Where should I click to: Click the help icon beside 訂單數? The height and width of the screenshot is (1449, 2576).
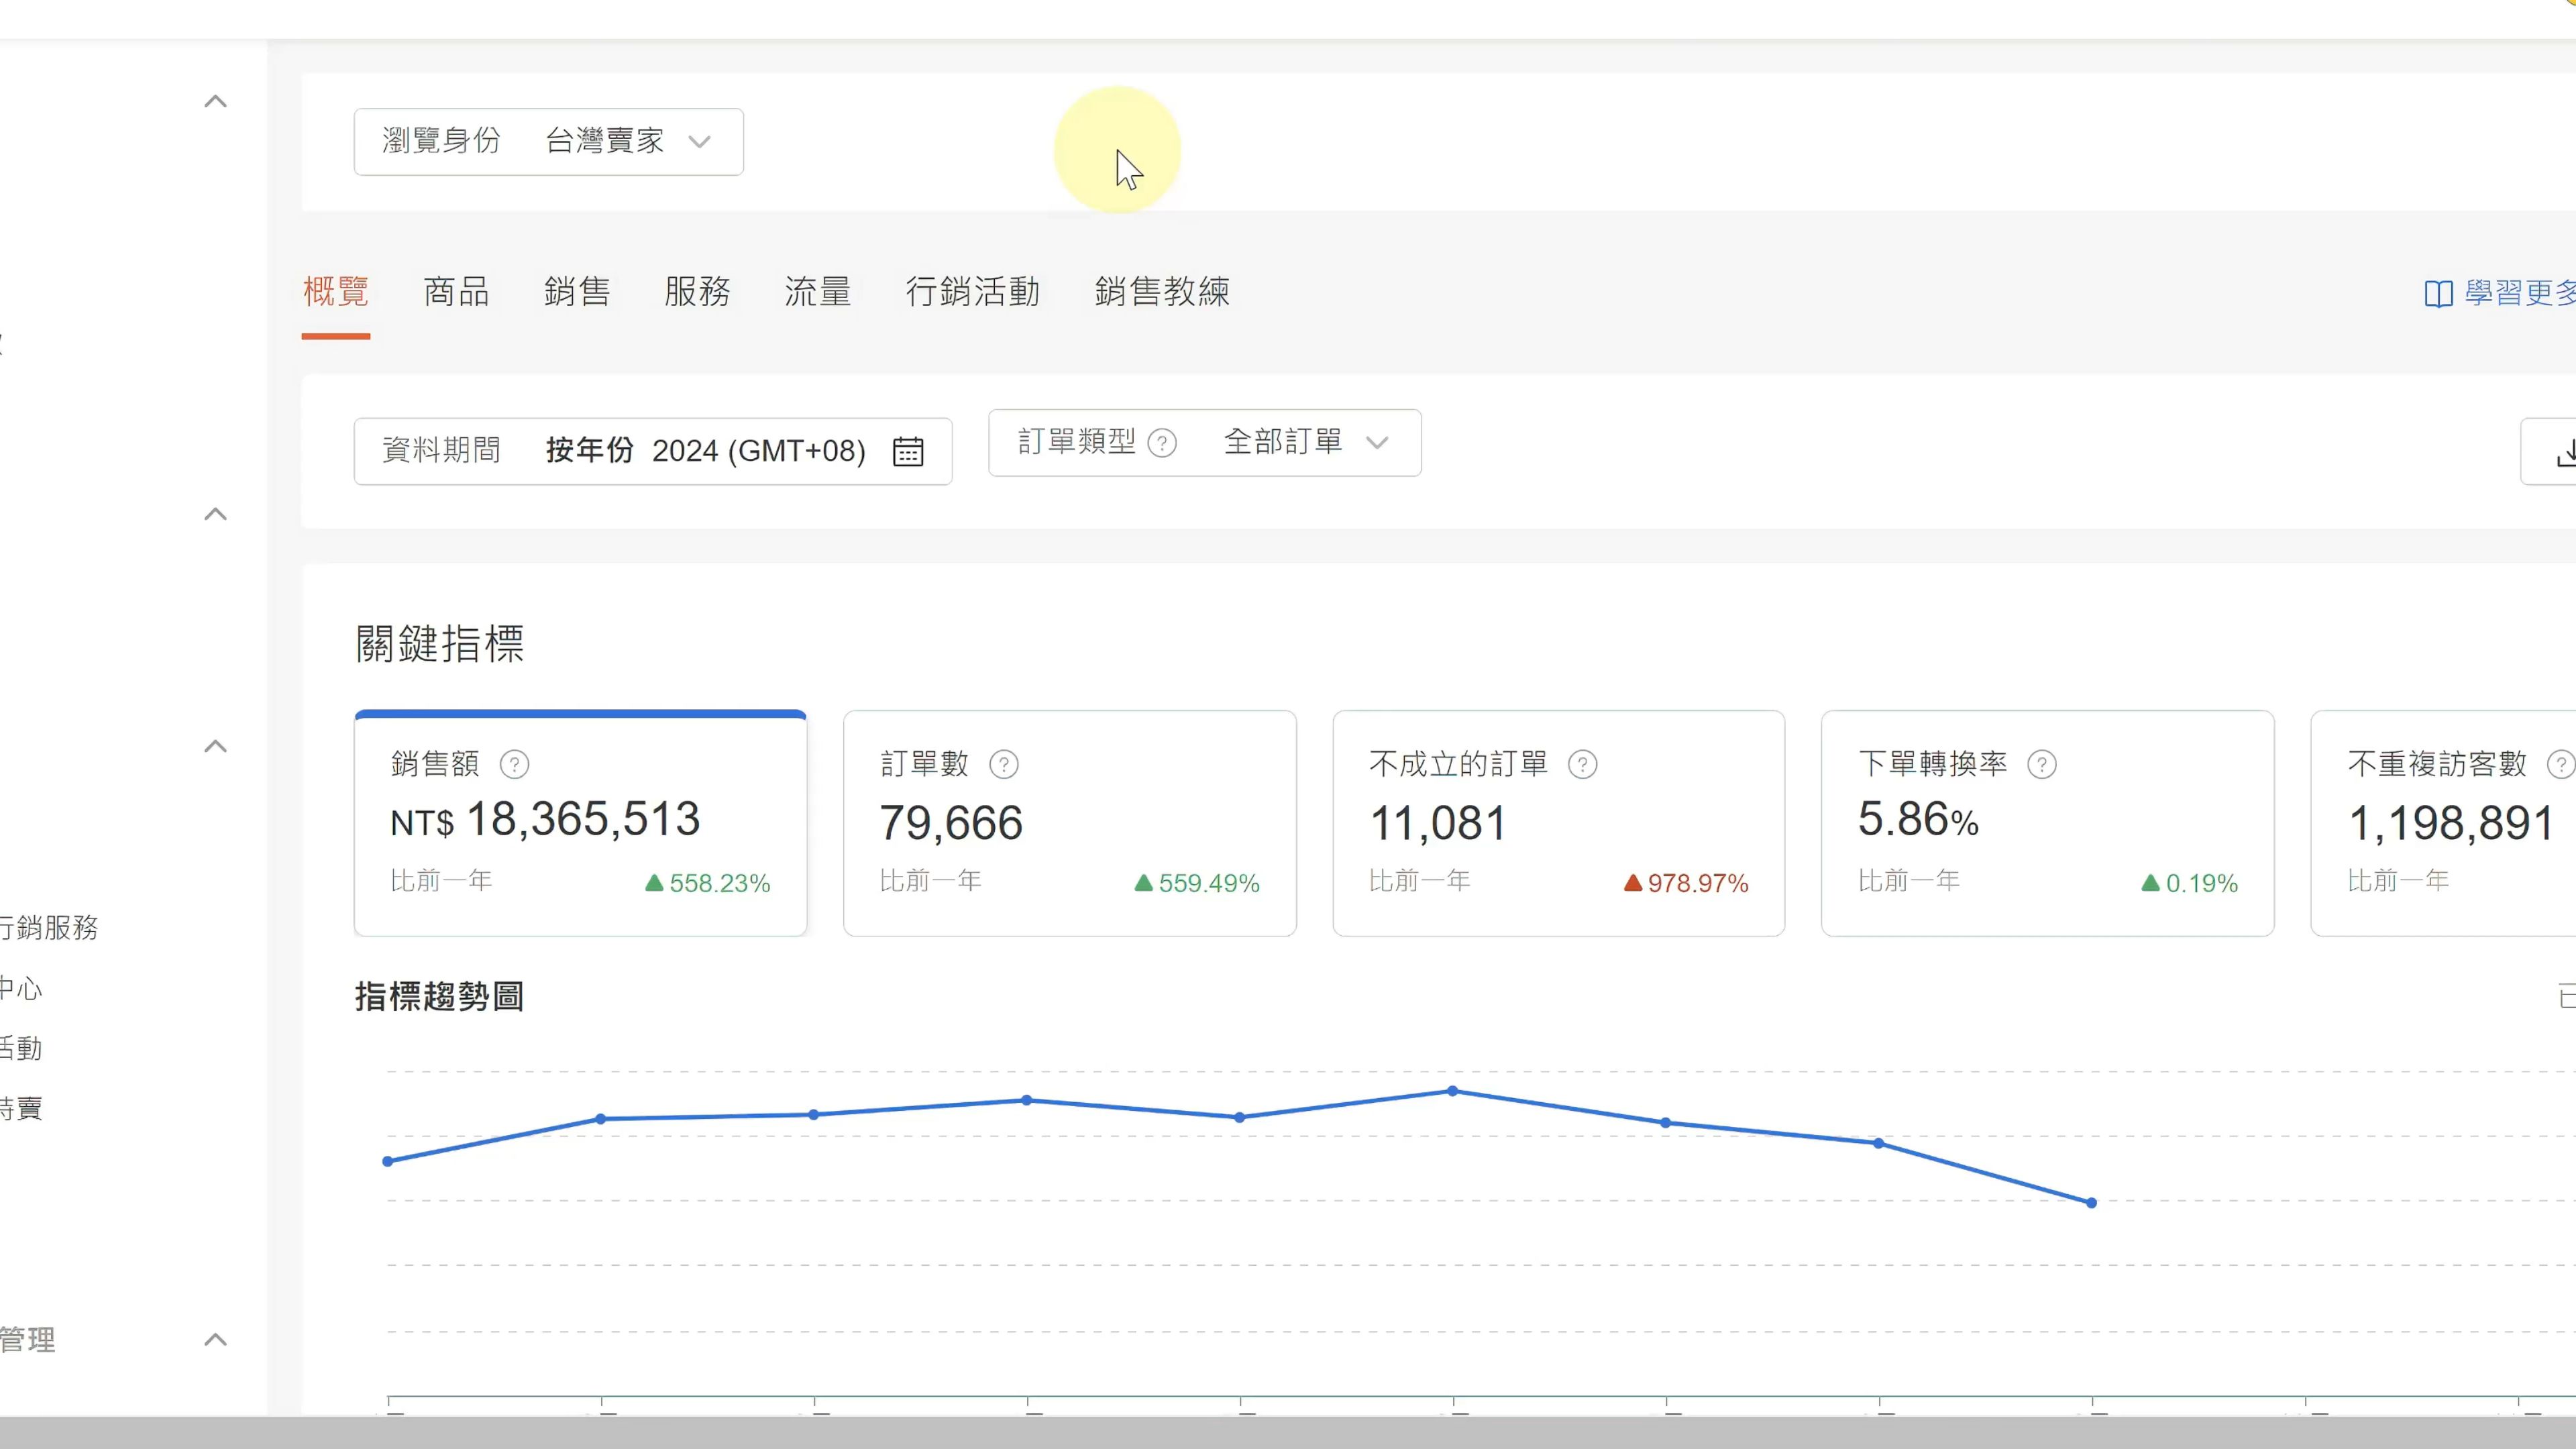point(1004,765)
